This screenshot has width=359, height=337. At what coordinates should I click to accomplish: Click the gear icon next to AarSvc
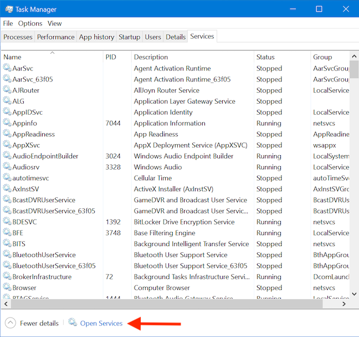click(7, 68)
